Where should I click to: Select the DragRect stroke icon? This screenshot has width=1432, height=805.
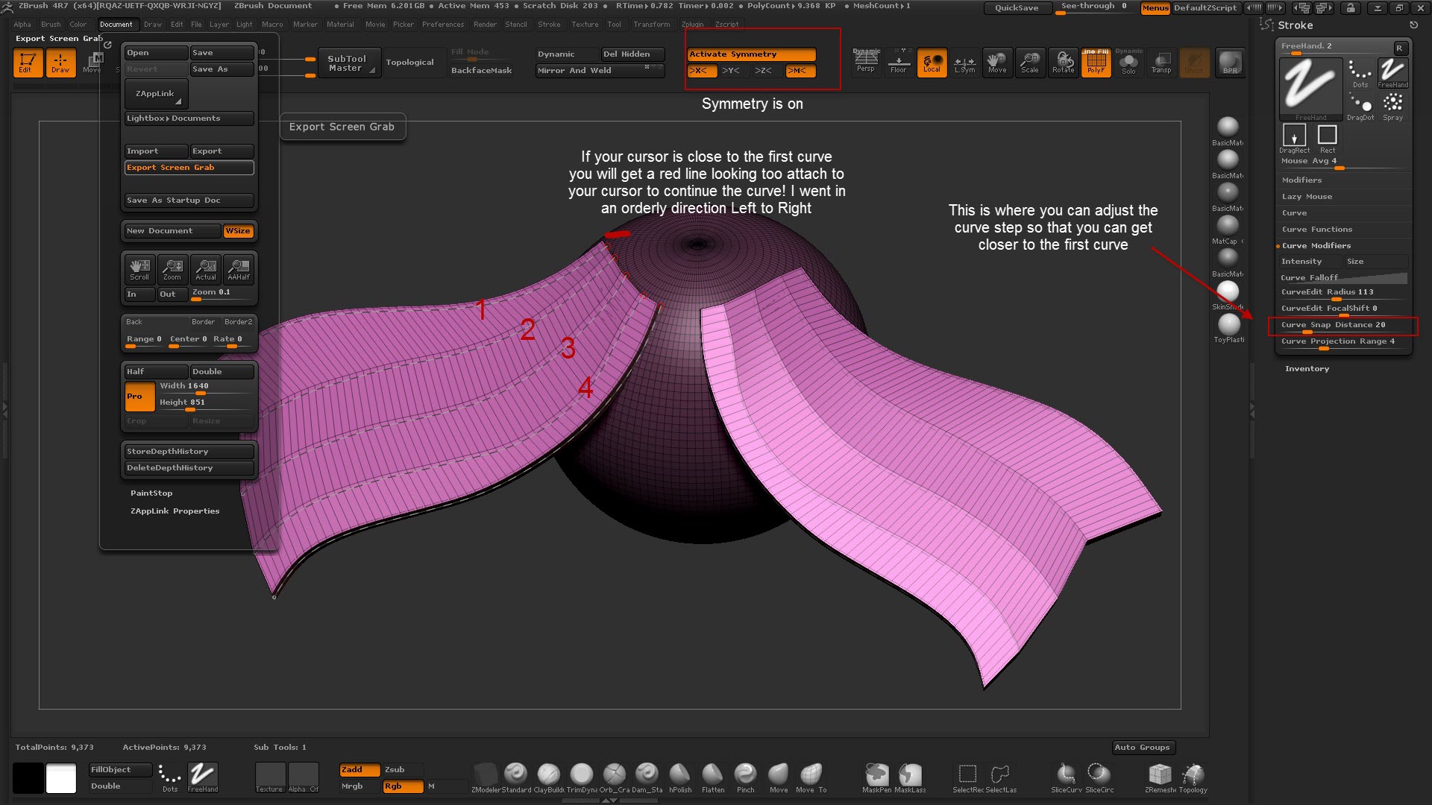coord(1294,139)
